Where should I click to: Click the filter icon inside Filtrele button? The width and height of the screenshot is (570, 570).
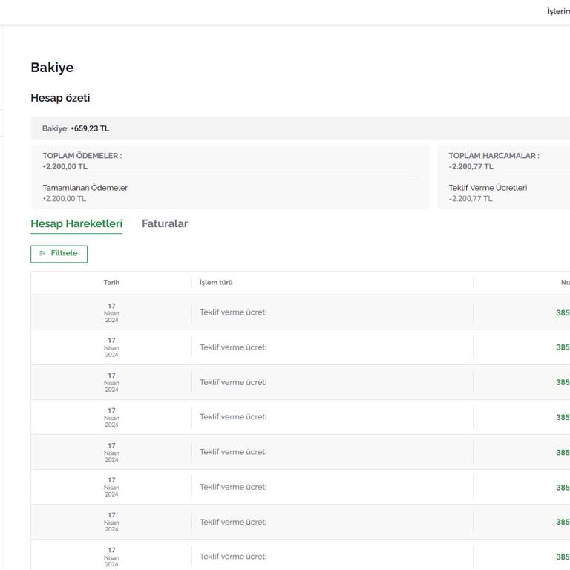tap(42, 253)
